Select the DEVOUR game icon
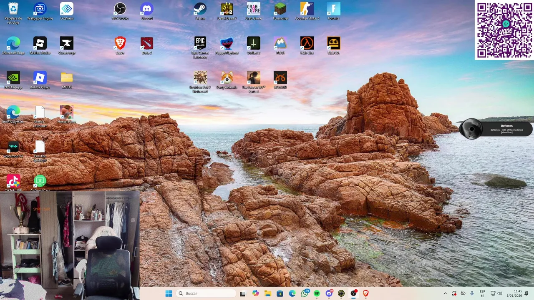This screenshot has height=300, width=534. 280,80
